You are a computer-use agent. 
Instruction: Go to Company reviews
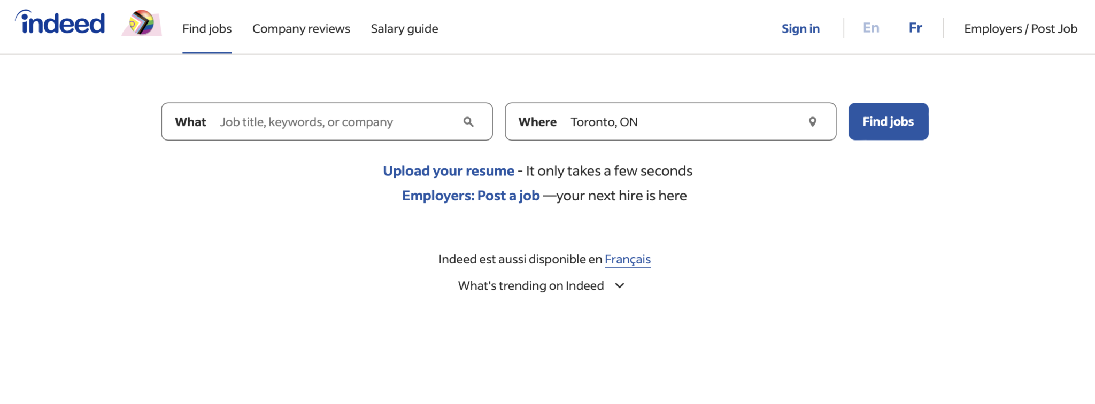tap(301, 29)
